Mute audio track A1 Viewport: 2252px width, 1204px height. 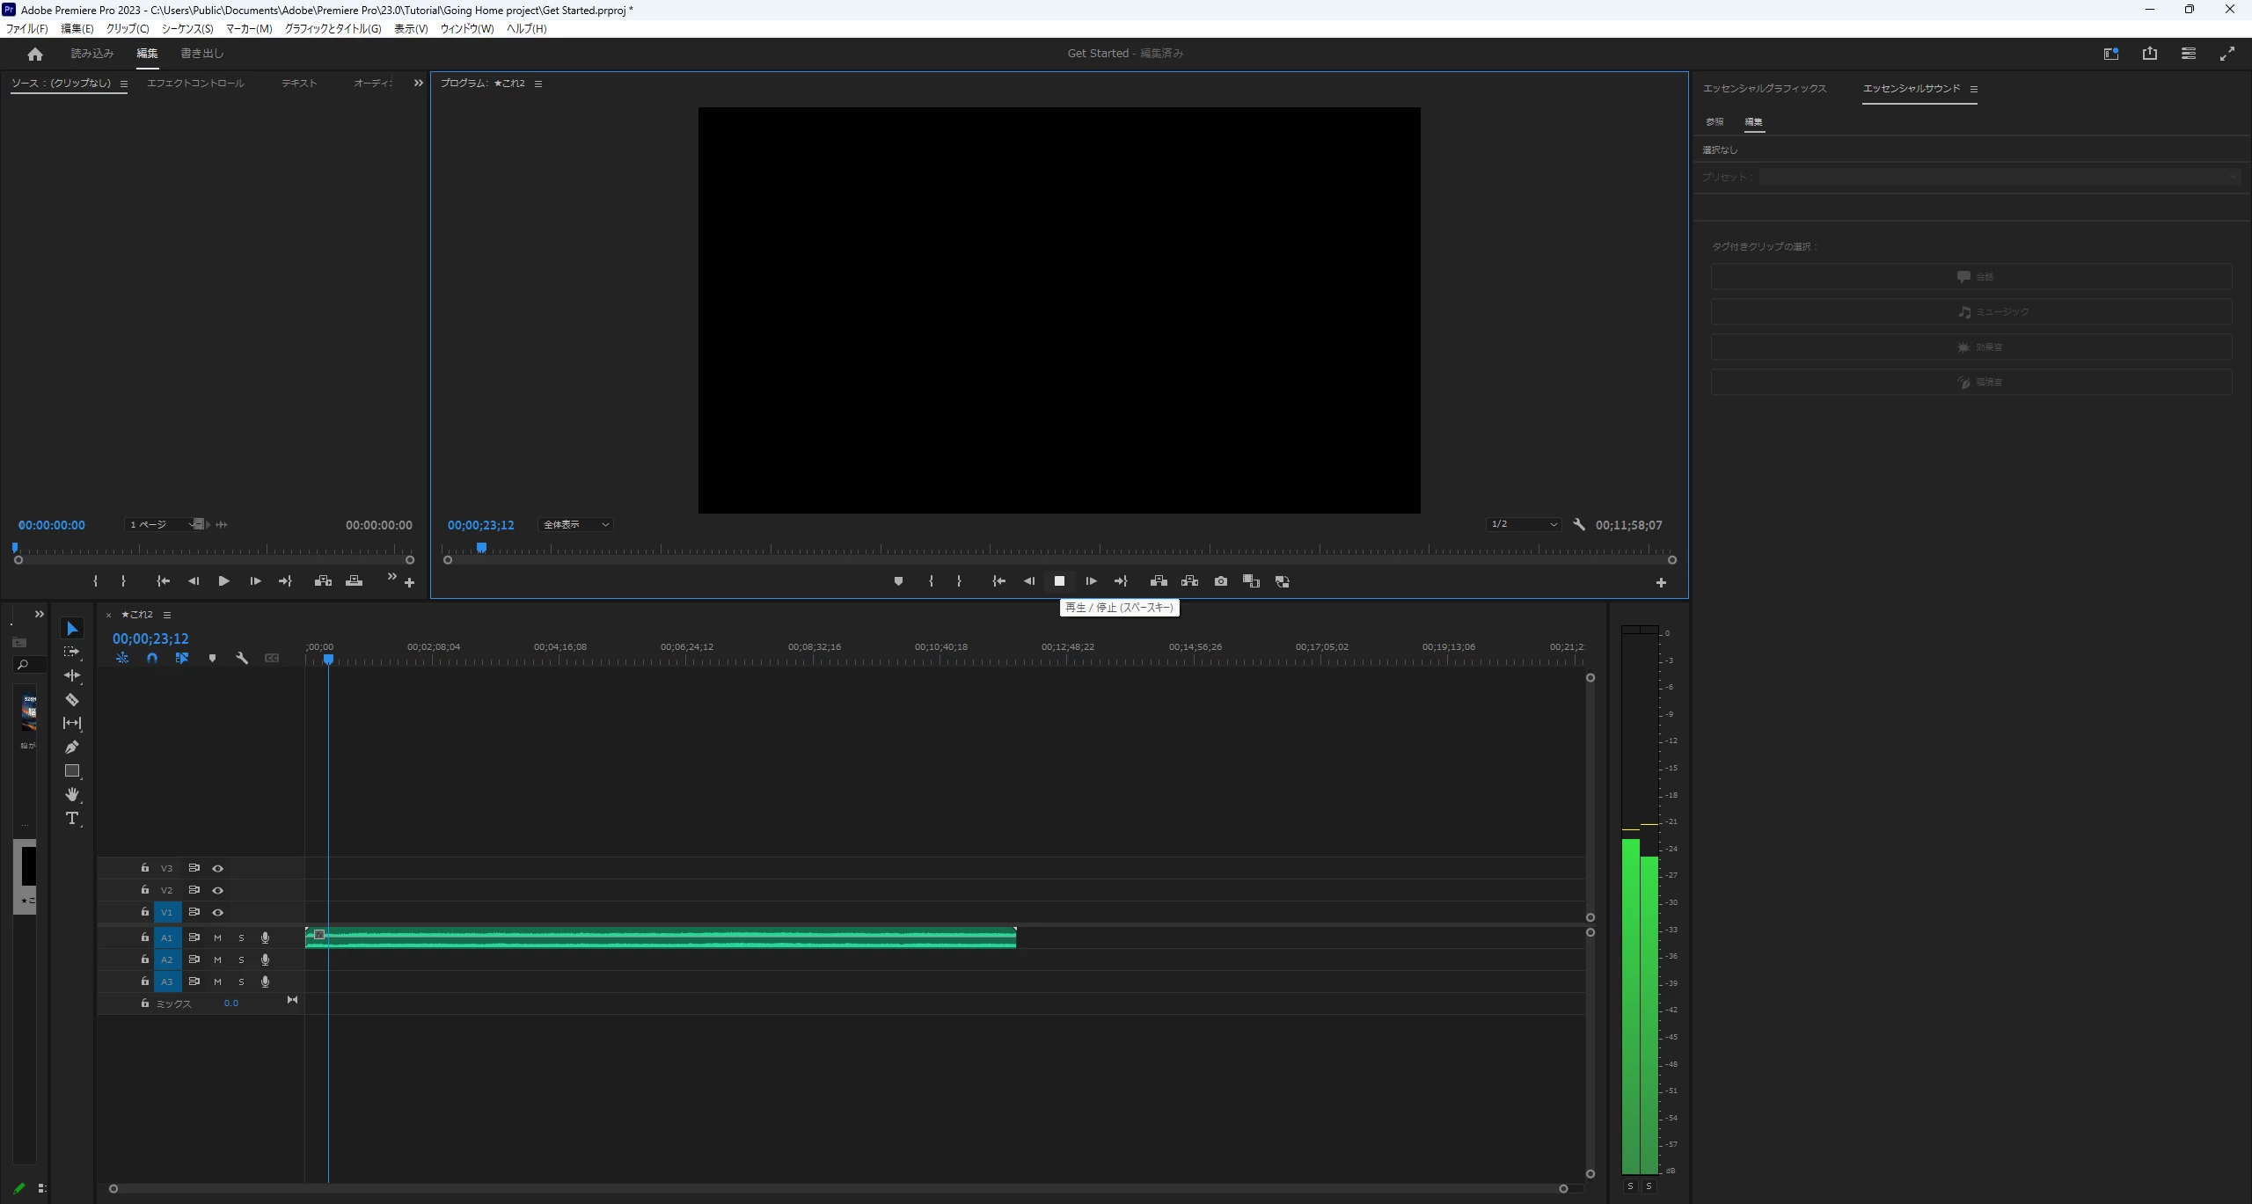coord(218,938)
